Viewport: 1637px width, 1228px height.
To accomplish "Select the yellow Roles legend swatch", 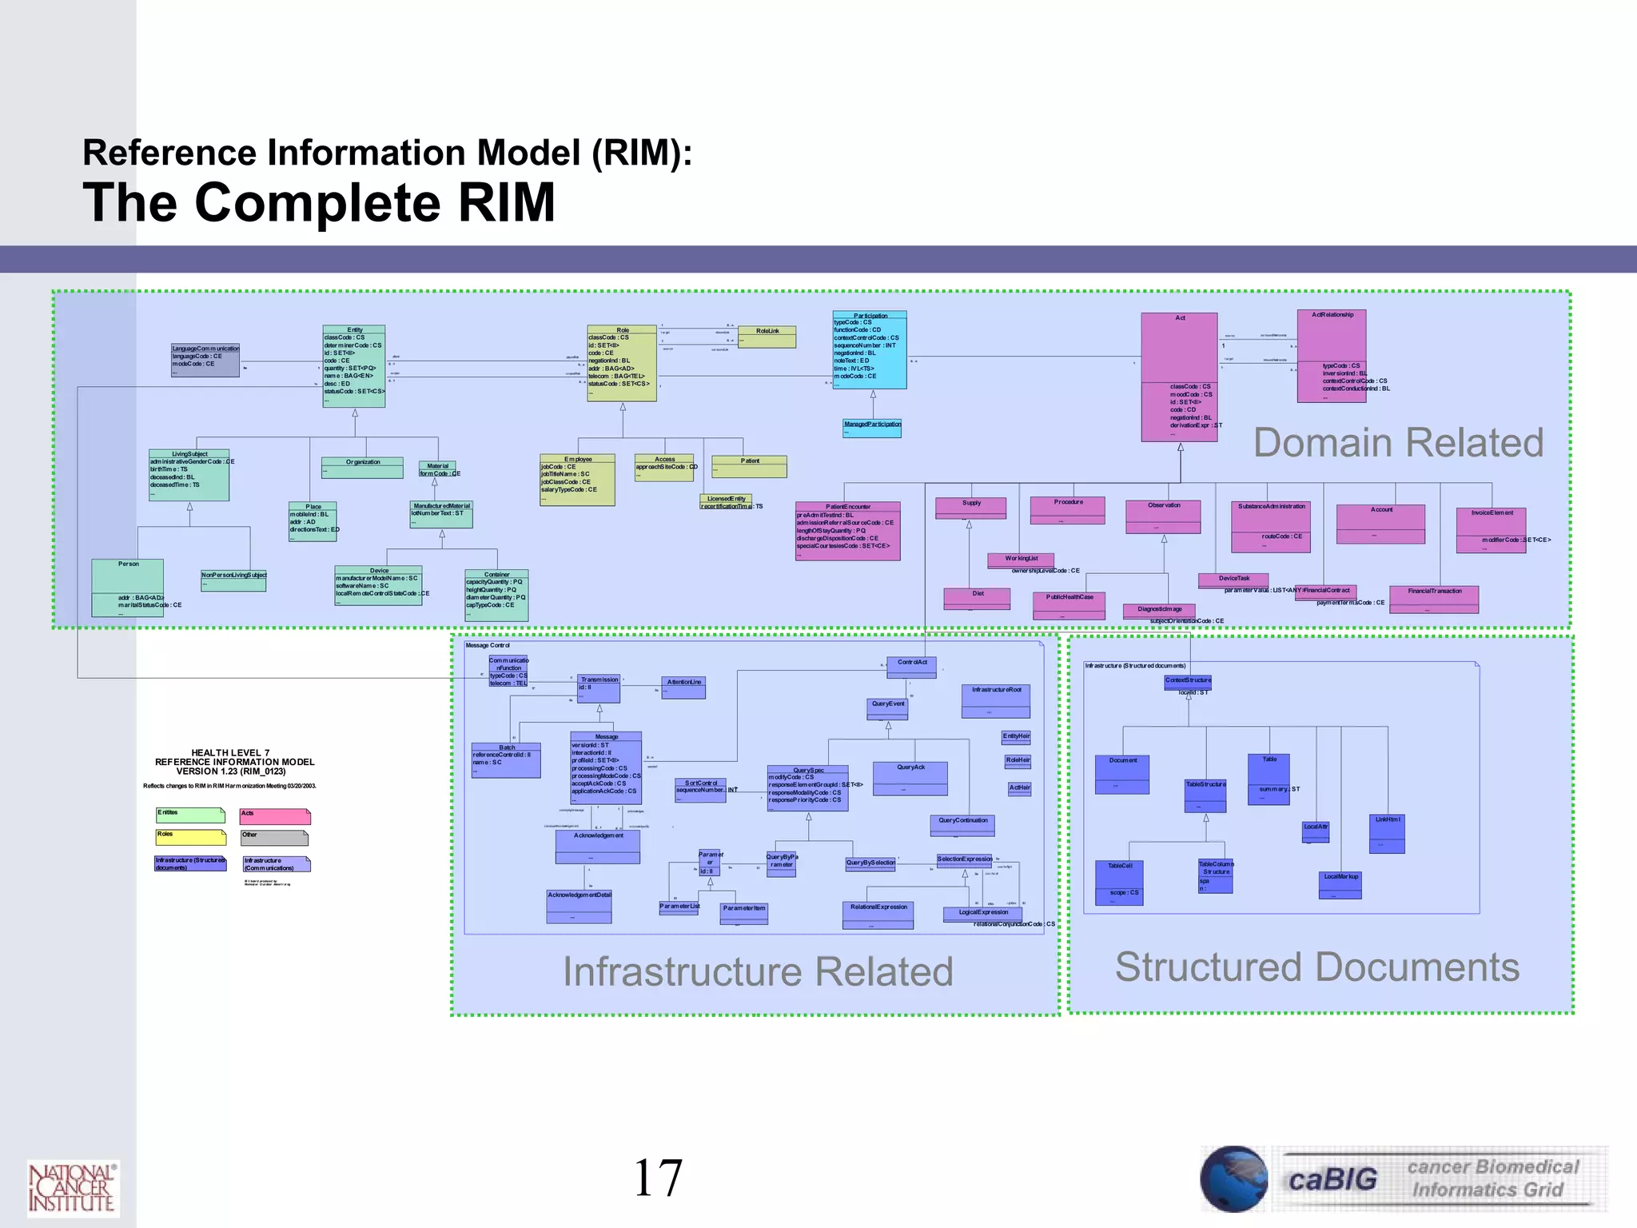I will (x=191, y=837).
